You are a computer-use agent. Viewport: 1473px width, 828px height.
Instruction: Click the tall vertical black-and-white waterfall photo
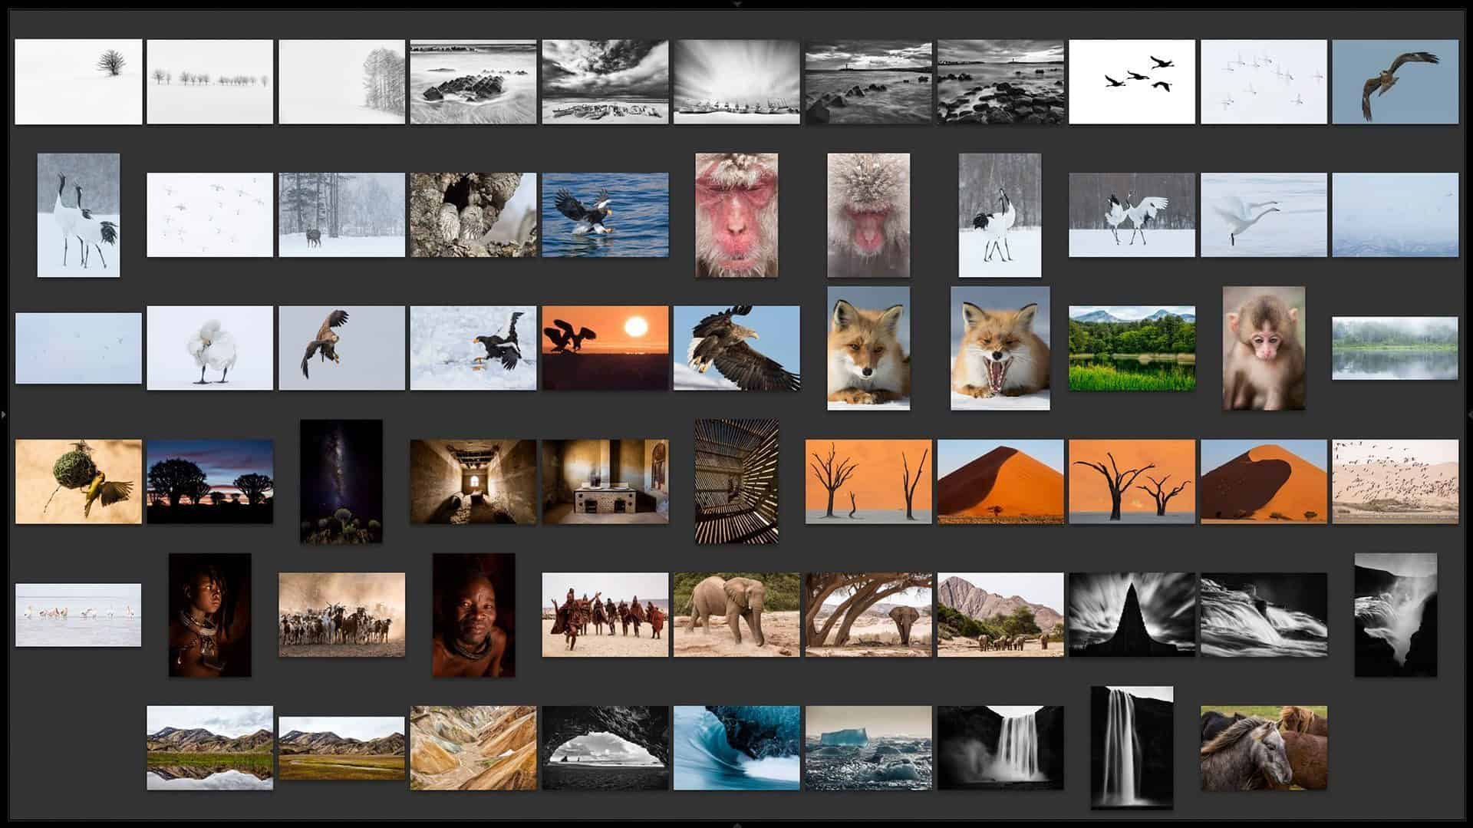coord(1132,748)
